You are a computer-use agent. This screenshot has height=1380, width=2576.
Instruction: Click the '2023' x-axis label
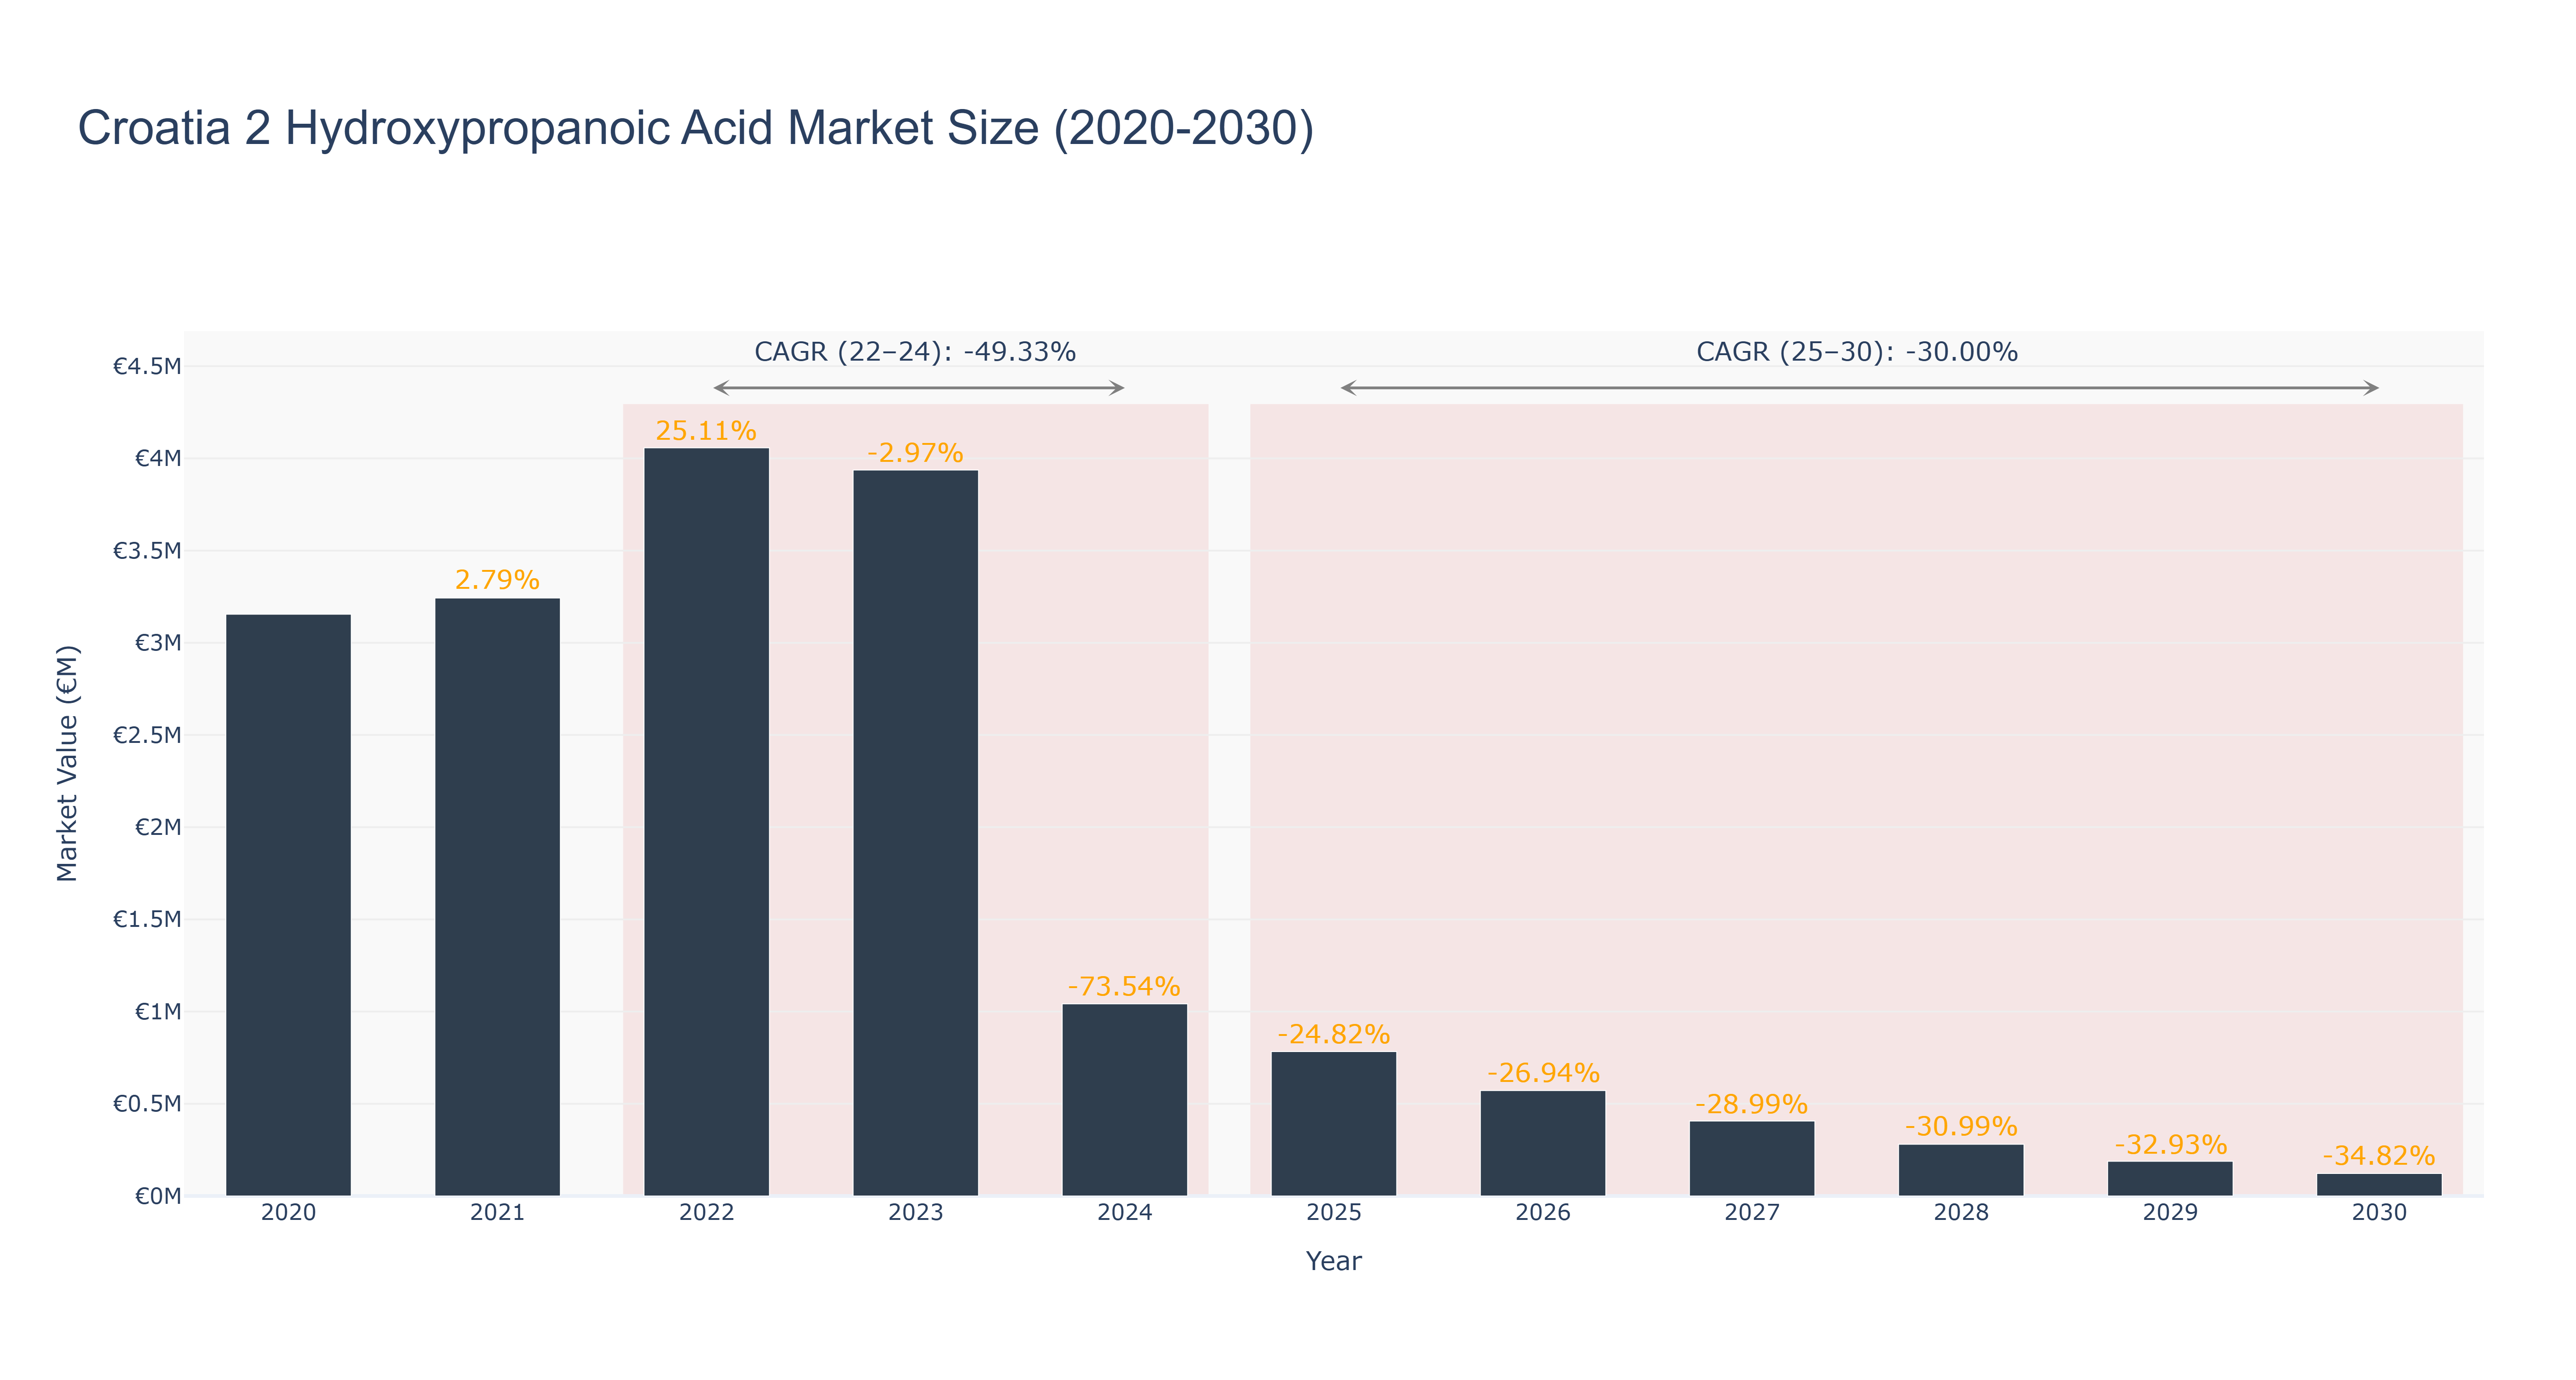pos(915,1213)
